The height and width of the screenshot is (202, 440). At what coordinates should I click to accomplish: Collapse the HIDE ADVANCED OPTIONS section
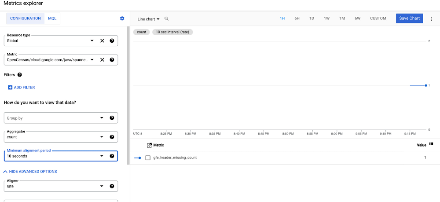[x=30, y=172]
